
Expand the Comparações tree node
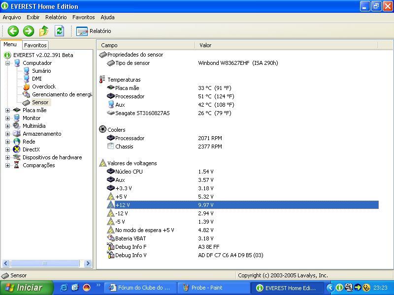7,165
